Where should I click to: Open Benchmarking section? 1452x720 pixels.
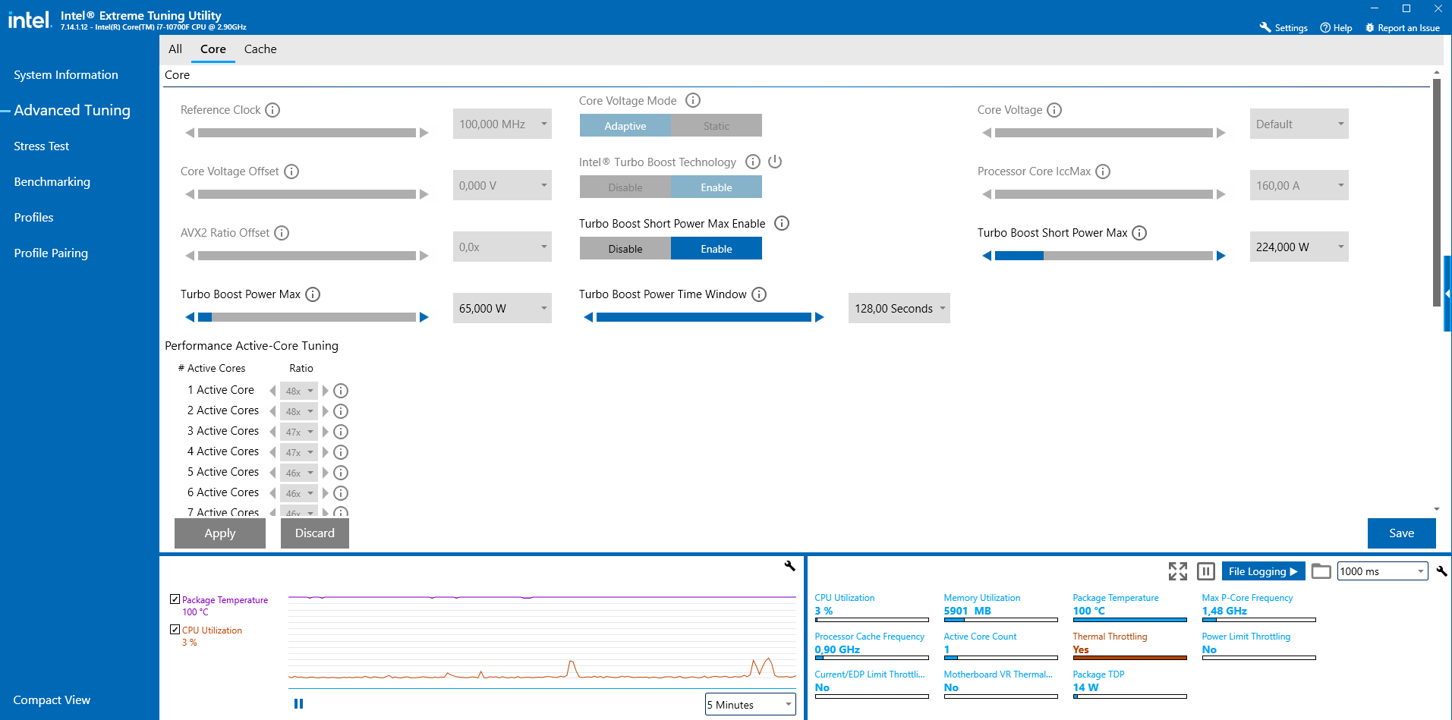(x=52, y=182)
